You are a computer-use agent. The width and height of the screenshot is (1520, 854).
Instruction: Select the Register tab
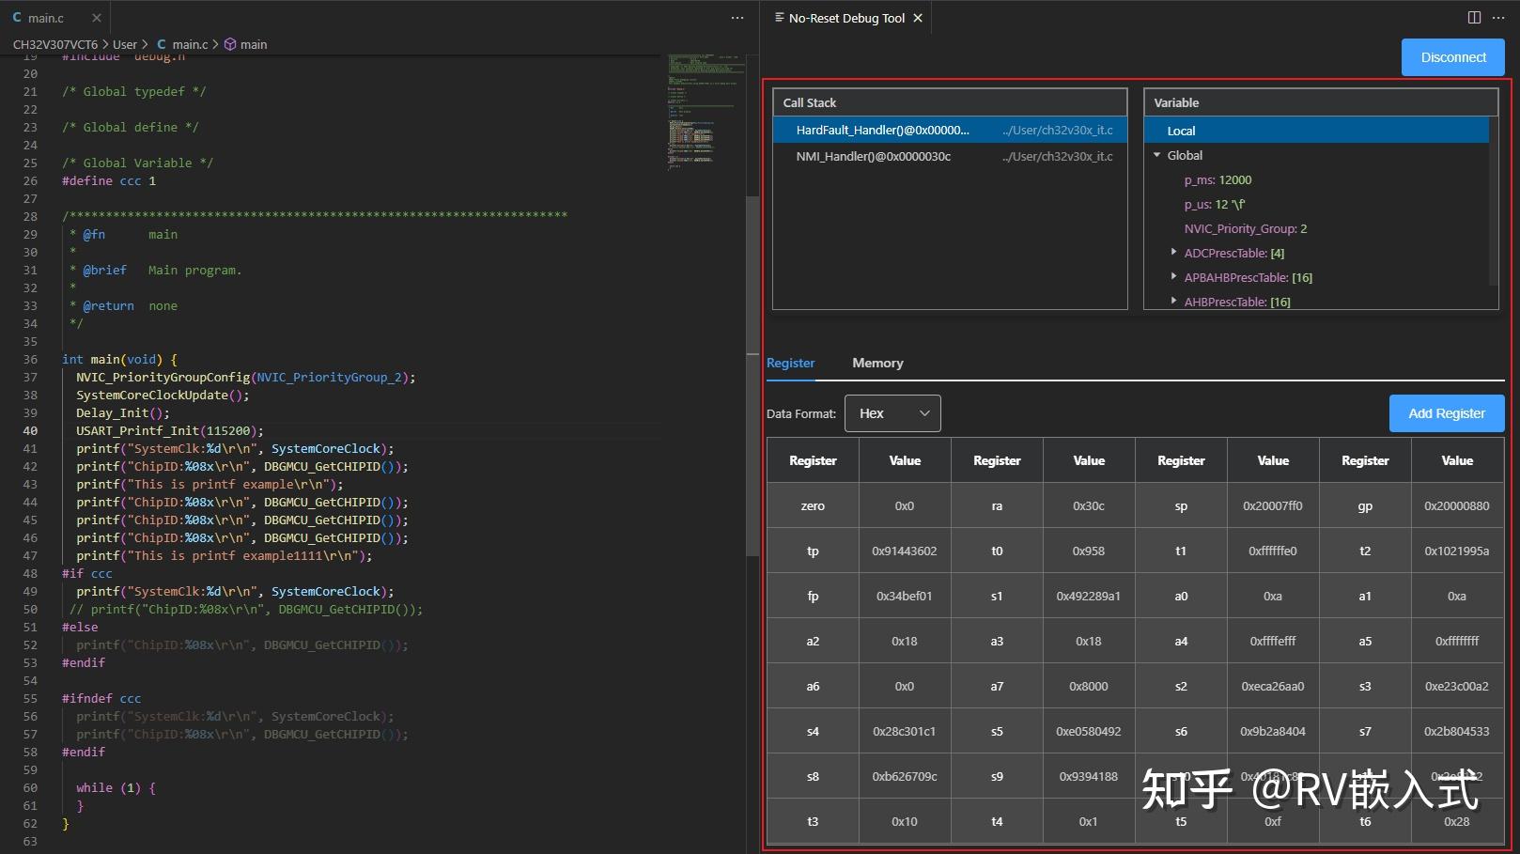click(x=790, y=363)
